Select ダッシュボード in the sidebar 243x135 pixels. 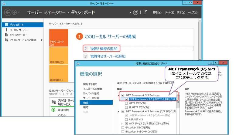pos(23,25)
